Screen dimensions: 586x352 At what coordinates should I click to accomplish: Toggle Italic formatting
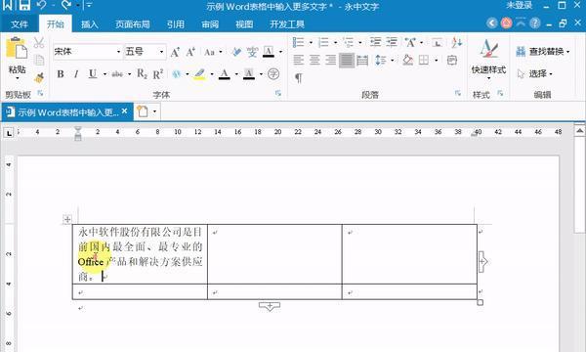(x=76, y=74)
